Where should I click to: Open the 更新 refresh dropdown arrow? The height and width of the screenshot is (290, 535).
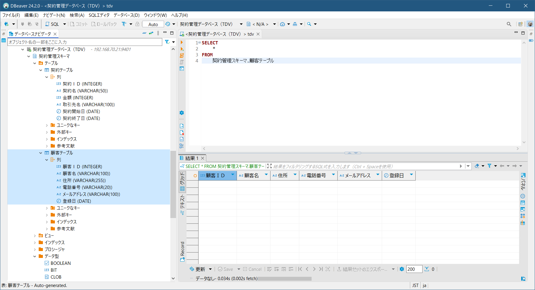coord(210,269)
